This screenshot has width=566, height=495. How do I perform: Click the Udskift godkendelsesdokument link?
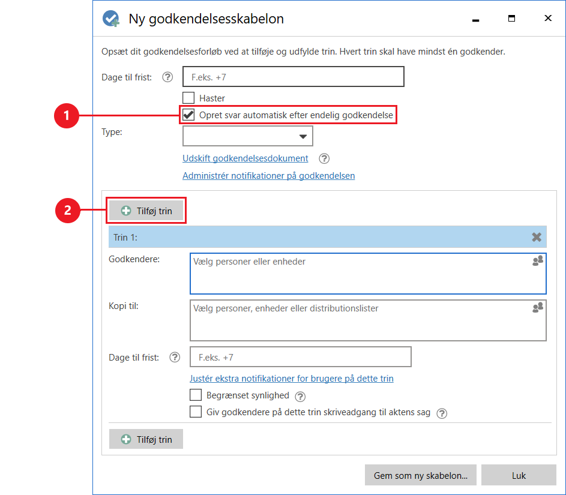pyautogui.click(x=245, y=158)
